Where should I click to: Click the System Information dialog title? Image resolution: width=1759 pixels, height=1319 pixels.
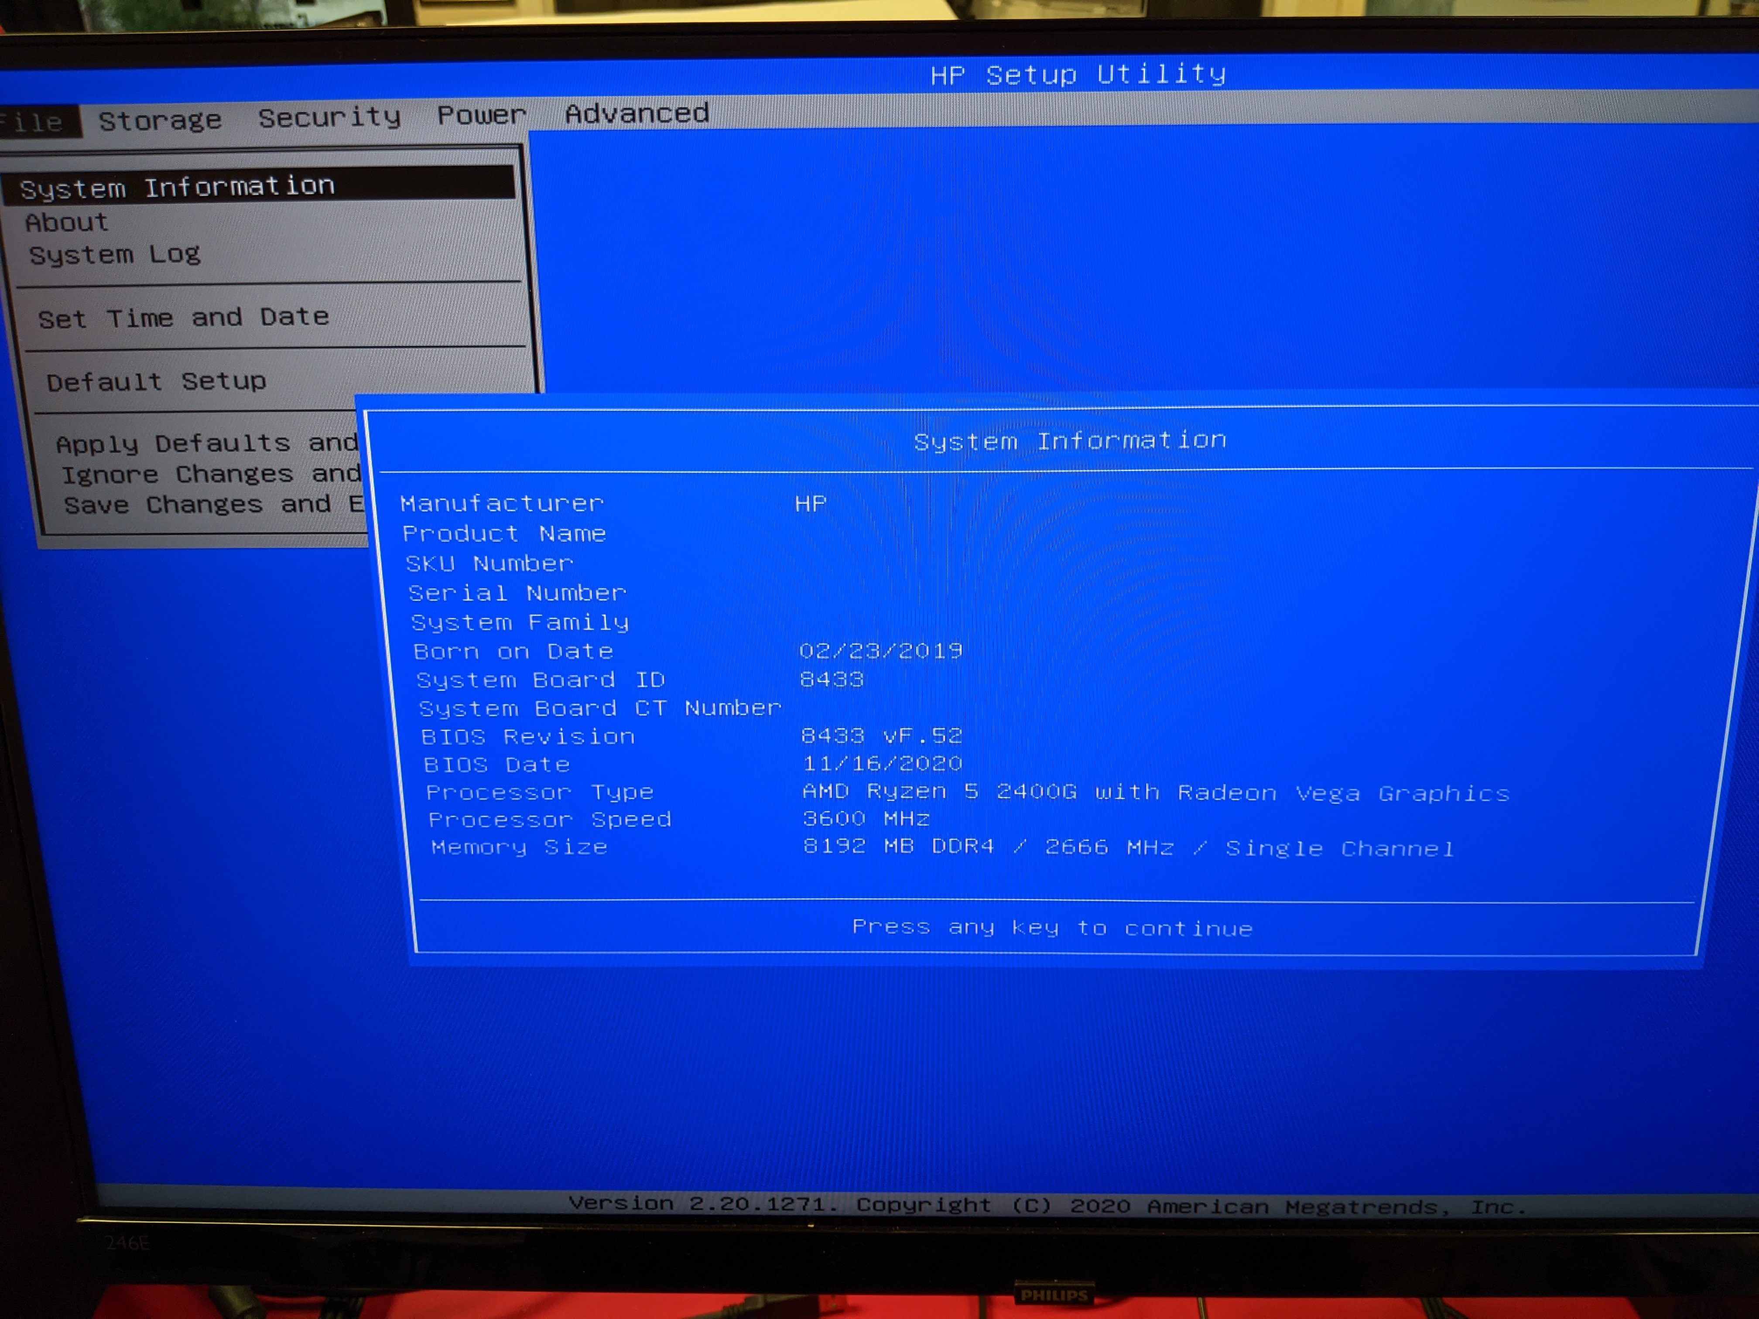1070,441
